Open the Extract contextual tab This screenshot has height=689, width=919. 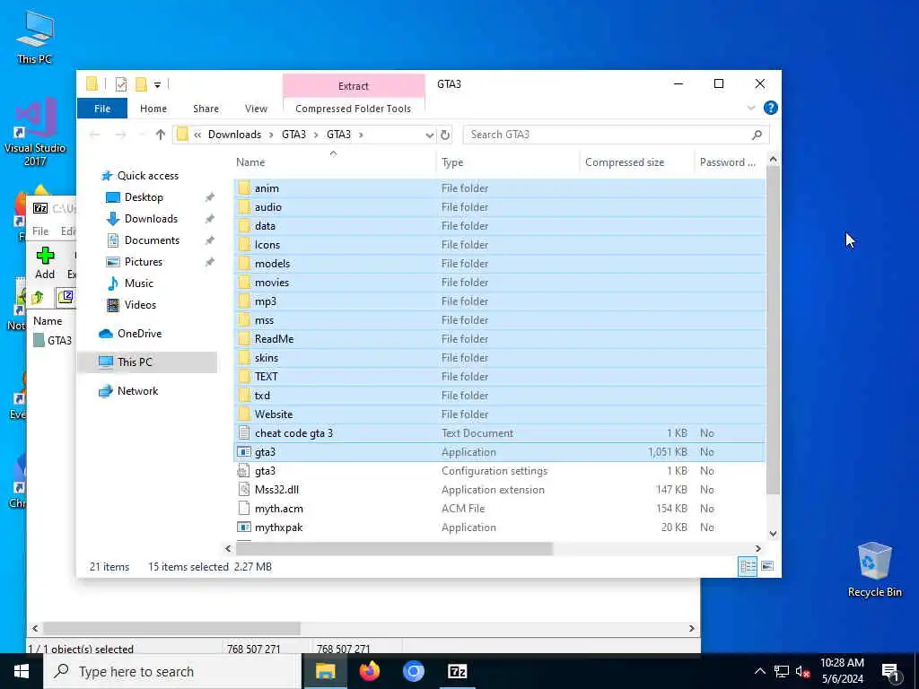354,86
